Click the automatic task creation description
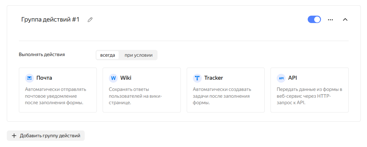This screenshot has width=367, height=147. click(222, 96)
